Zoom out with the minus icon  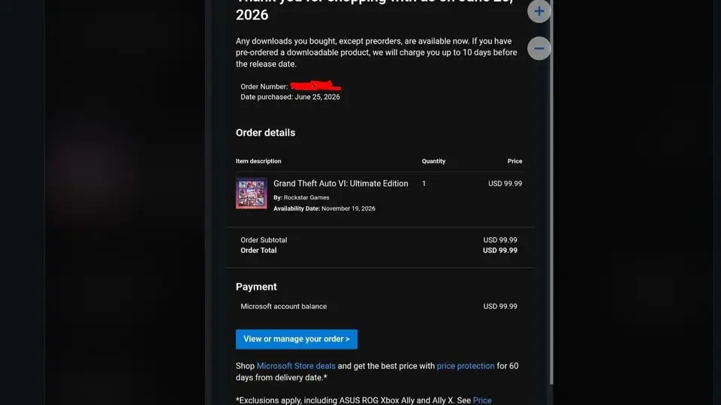(x=539, y=48)
